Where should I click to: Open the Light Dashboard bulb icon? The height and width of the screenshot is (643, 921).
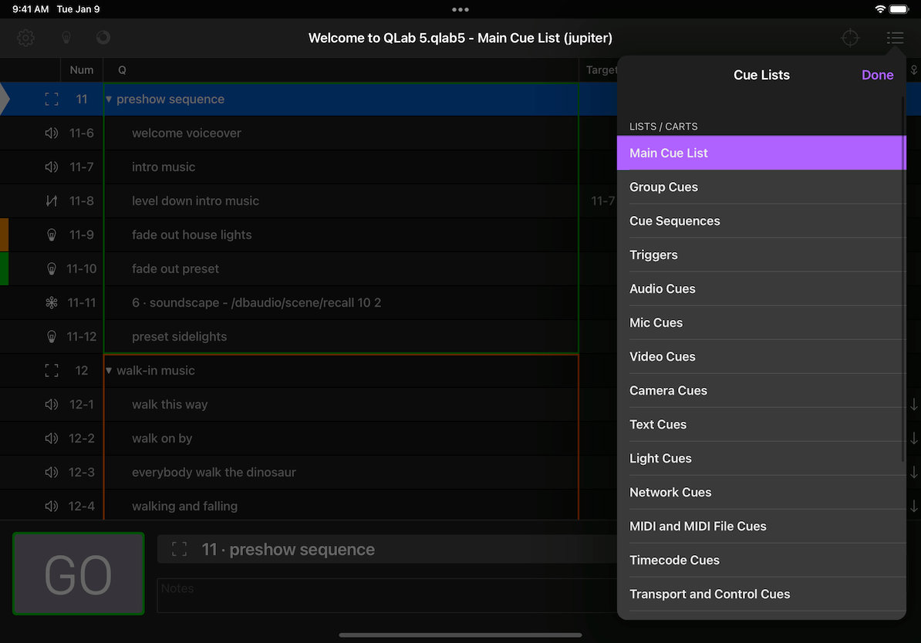(66, 37)
